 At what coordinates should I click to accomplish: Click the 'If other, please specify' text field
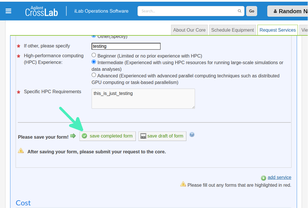click(x=126, y=46)
